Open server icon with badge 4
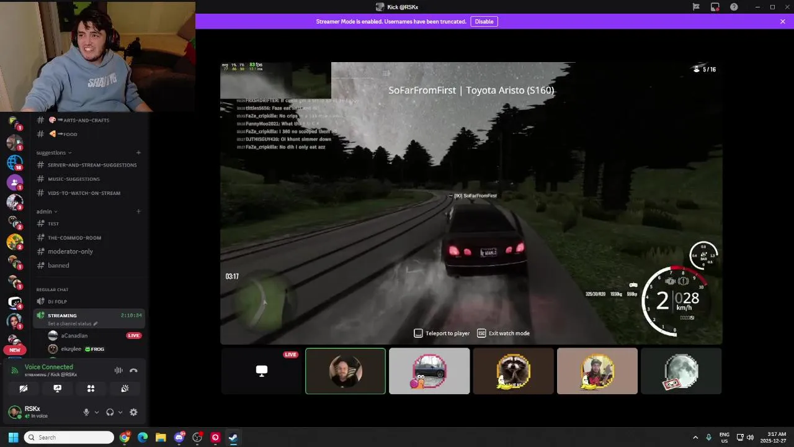Screen dimensions: 794x447 (x=15, y=302)
